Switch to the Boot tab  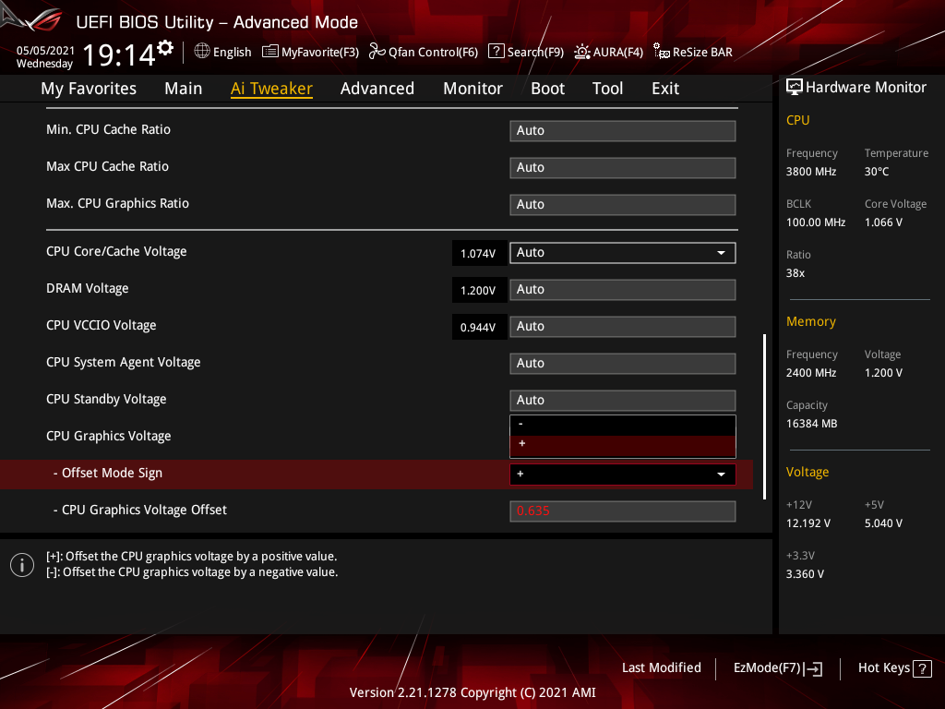(x=547, y=89)
